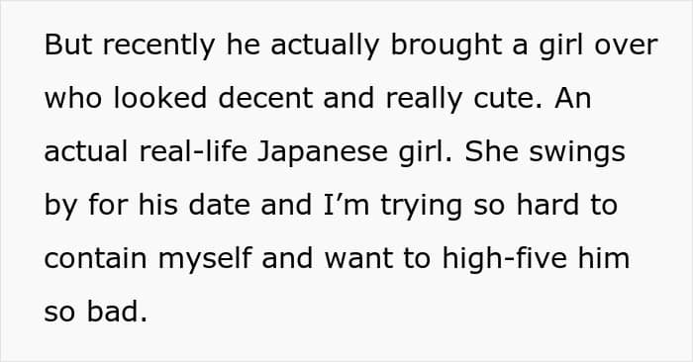Click the word "recently" in the first line

(158, 45)
